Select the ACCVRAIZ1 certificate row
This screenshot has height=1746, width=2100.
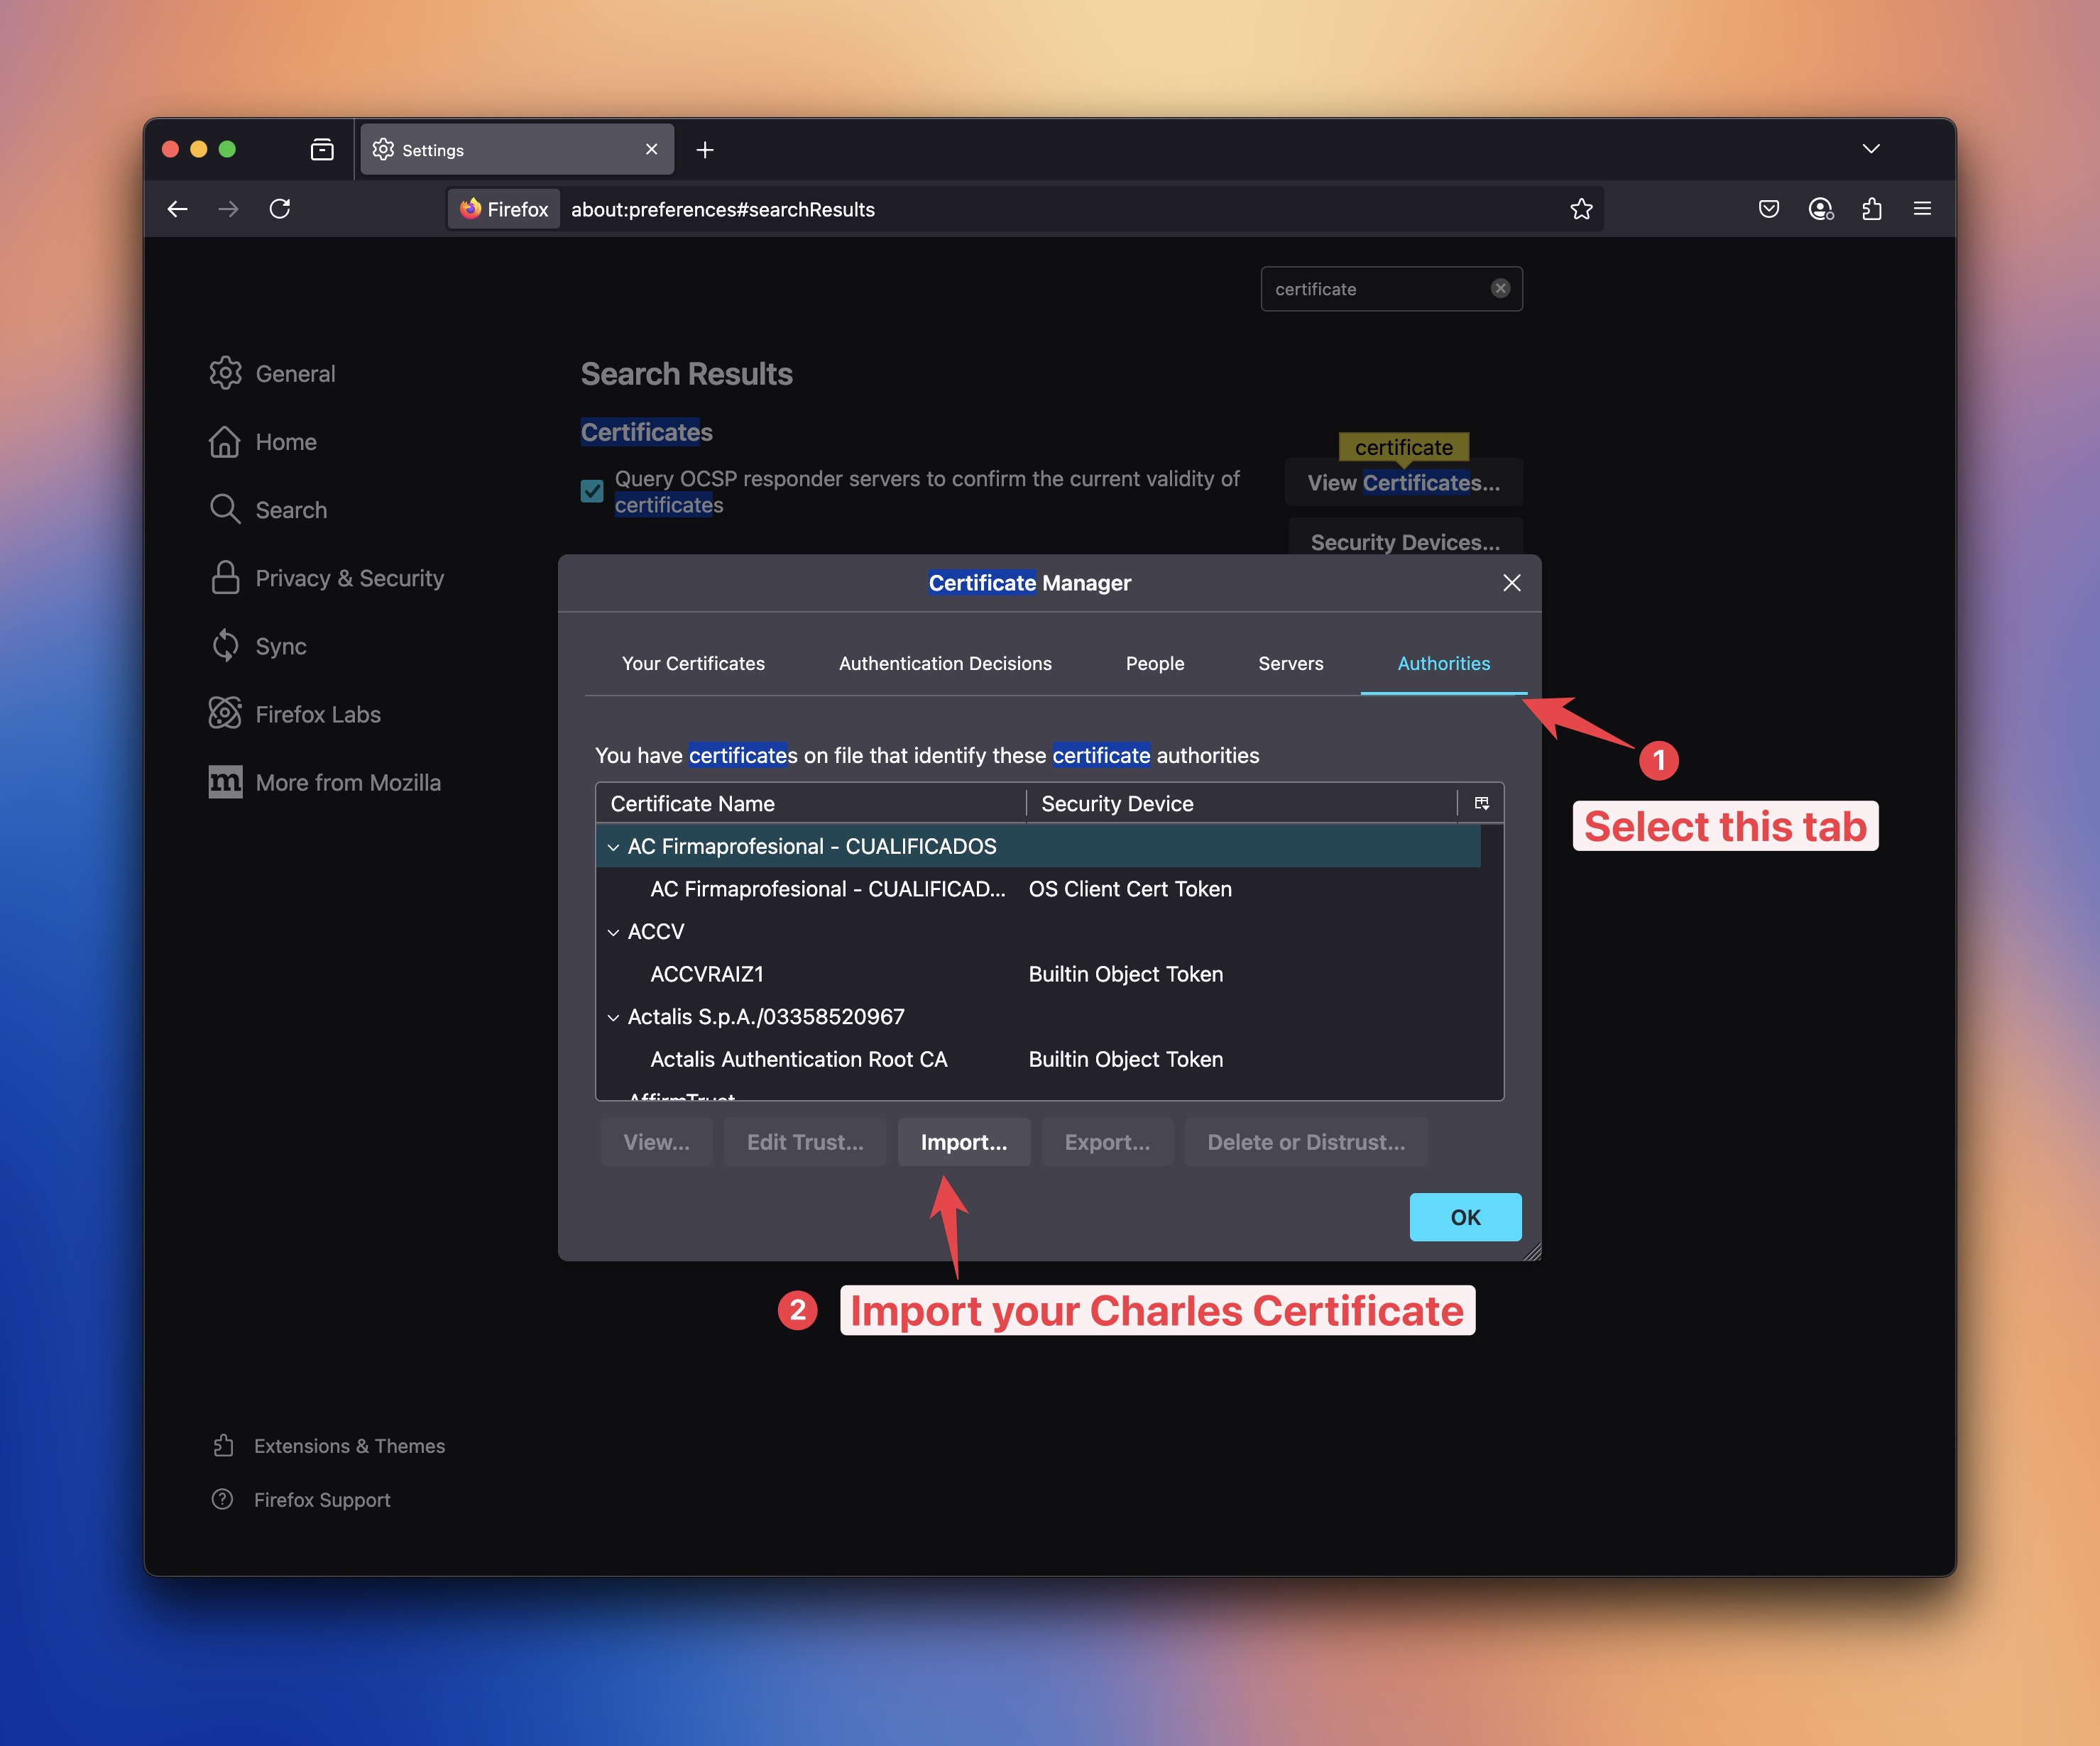click(1039, 974)
